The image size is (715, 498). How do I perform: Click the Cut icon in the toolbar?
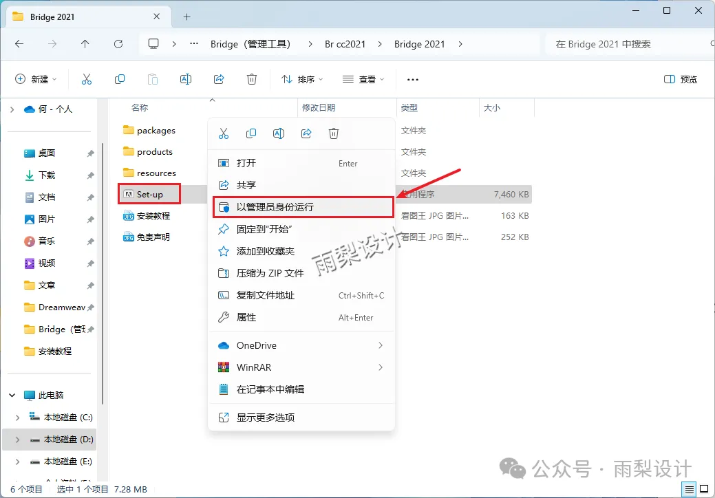86,79
